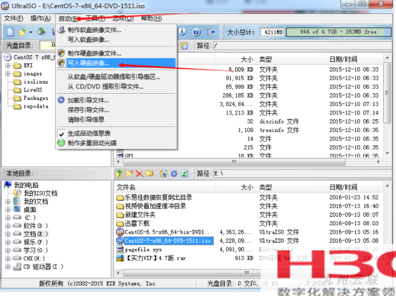Open the 操作(A) menu

tap(41, 18)
